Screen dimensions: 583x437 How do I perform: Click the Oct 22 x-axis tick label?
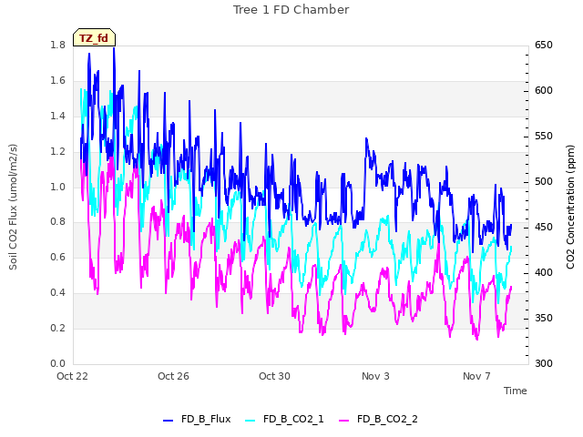click(x=72, y=376)
